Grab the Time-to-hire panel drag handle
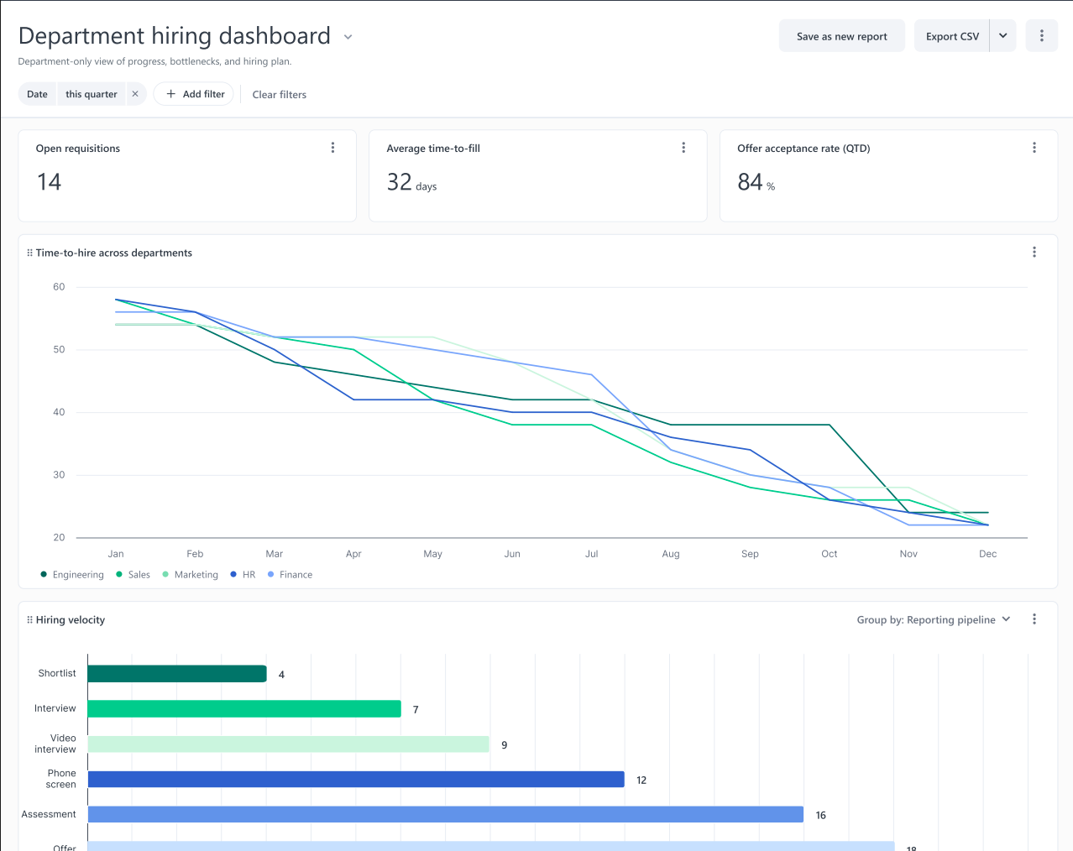Screen dimensions: 1073x851 tap(29, 253)
